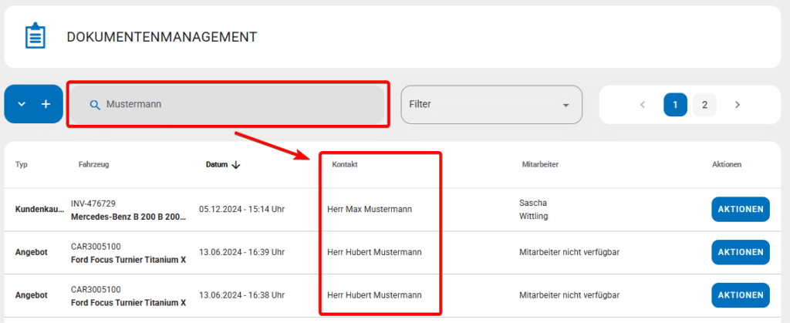Select page 2 in pagination
This screenshot has height=323, width=790.
705,105
